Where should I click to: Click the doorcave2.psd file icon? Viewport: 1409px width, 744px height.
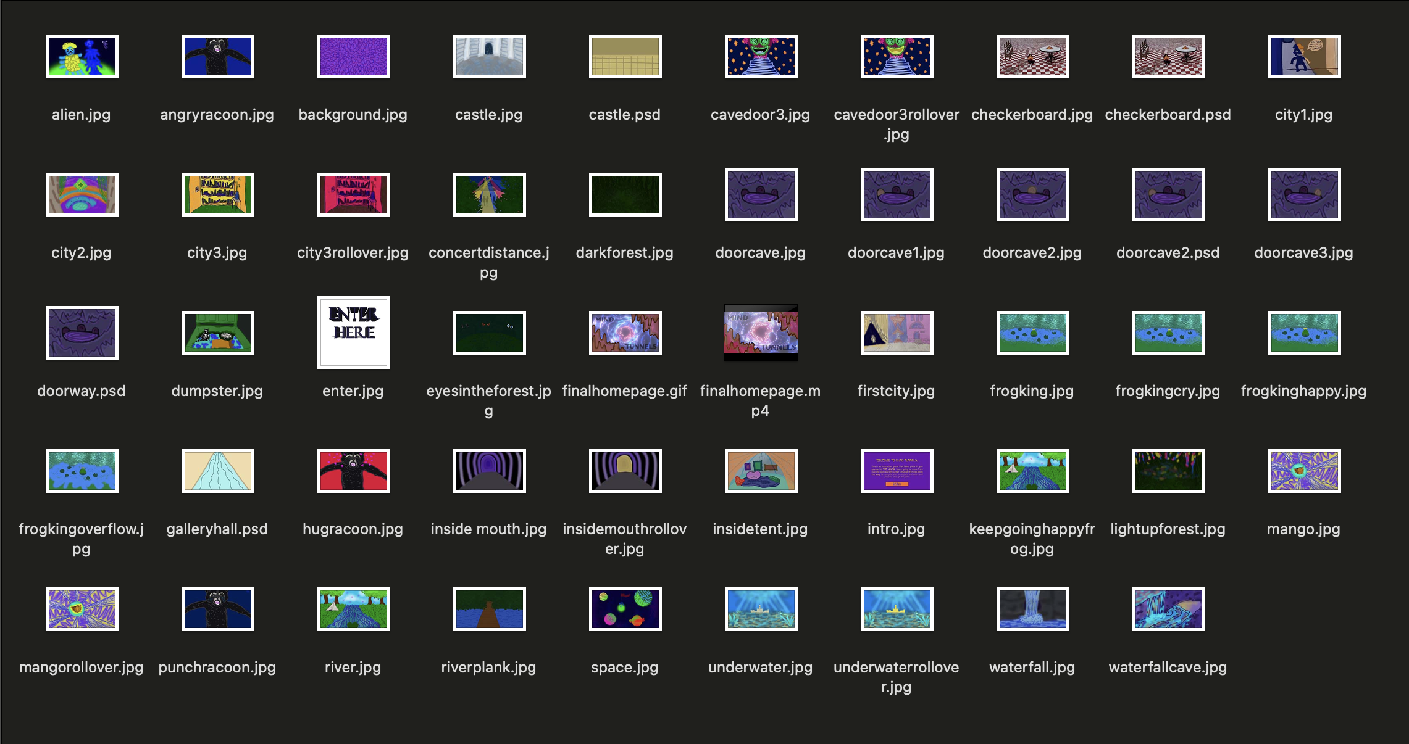point(1168,194)
